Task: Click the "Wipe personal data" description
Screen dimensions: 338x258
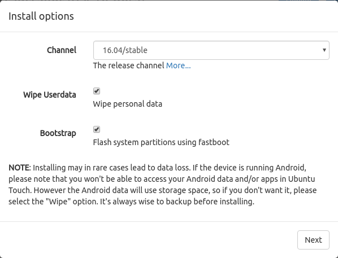Action: 127,104
